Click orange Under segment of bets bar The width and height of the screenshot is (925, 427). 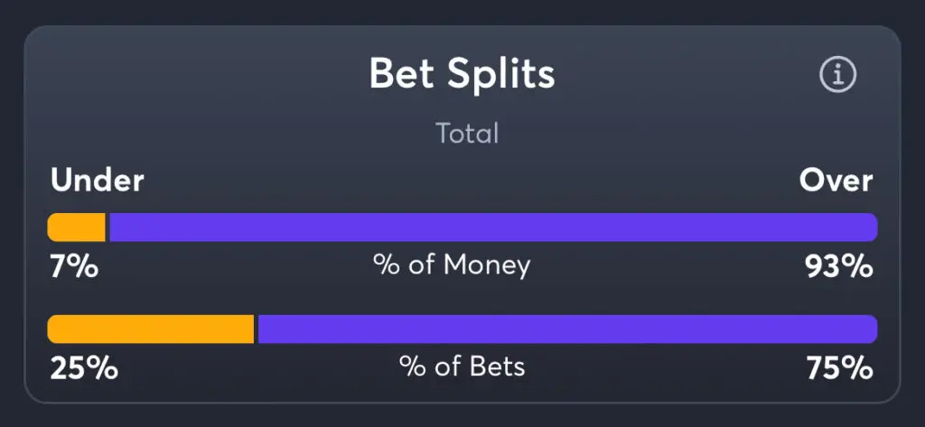150,330
